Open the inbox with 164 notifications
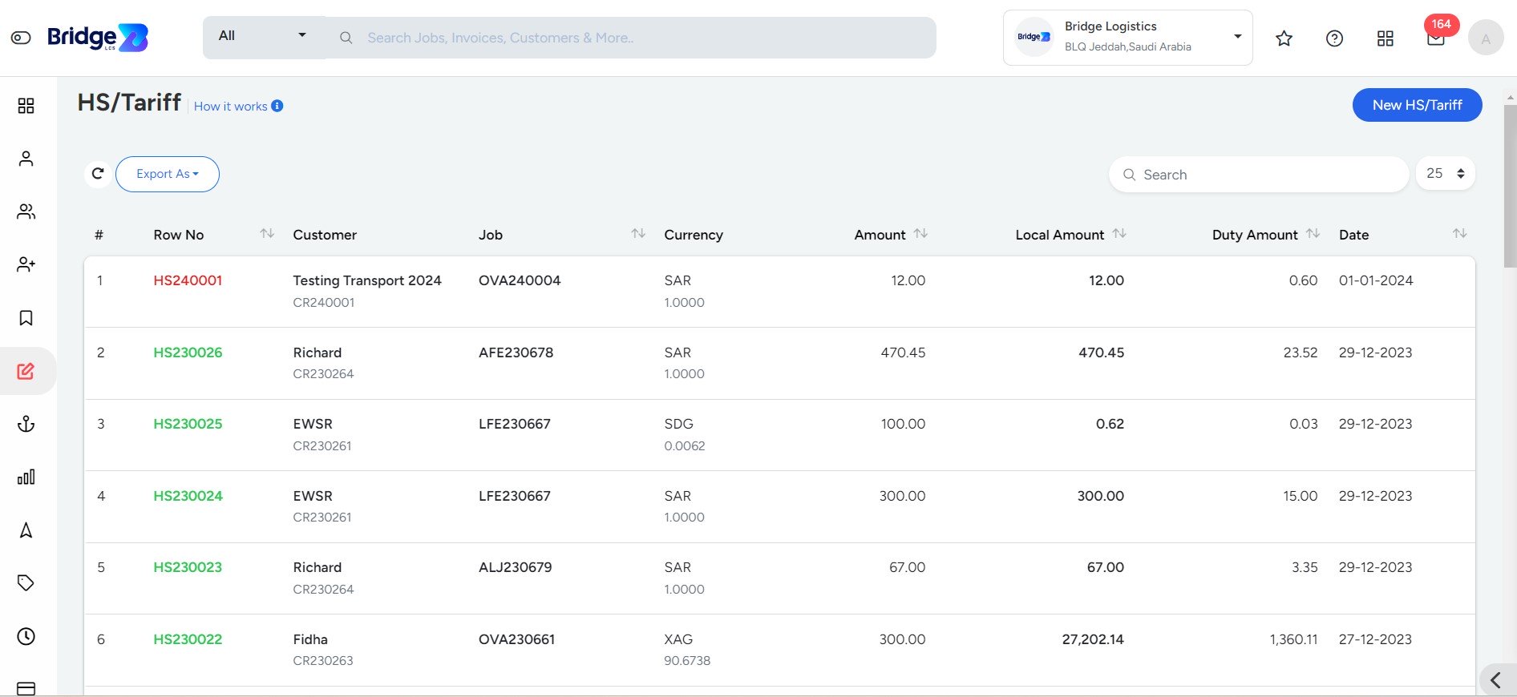The height and width of the screenshot is (697, 1517). [x=1436, y=36]
